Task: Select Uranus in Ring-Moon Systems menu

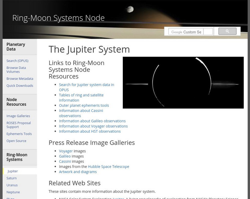Action: click(x=12, y=185)
